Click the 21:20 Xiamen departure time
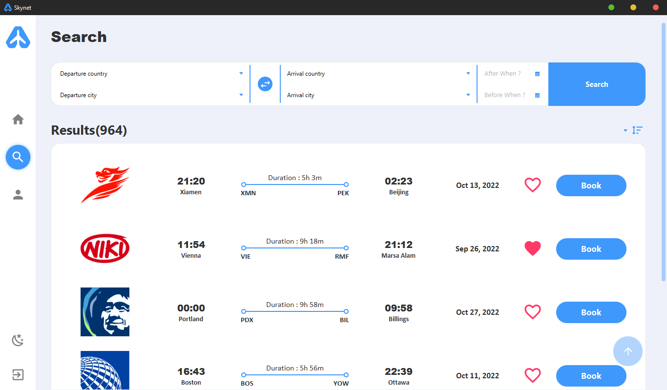This screenshot has width=667, height=390. coord(191,181)
